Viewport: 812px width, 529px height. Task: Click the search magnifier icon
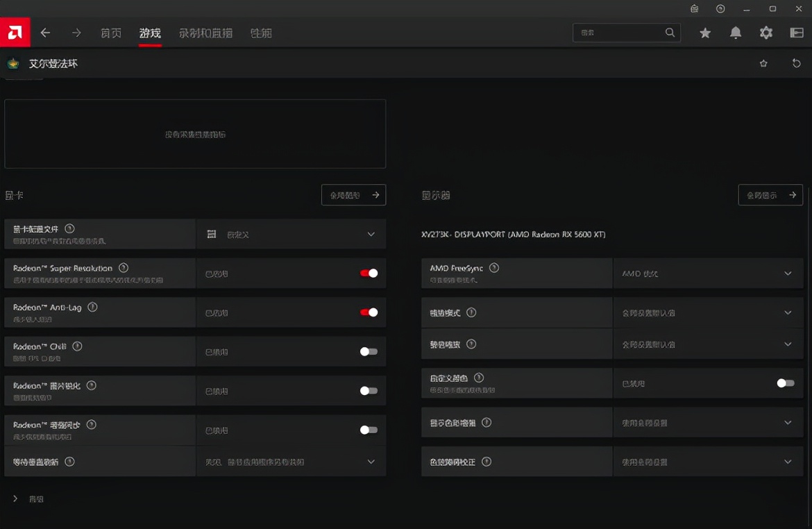coord(670,32)
